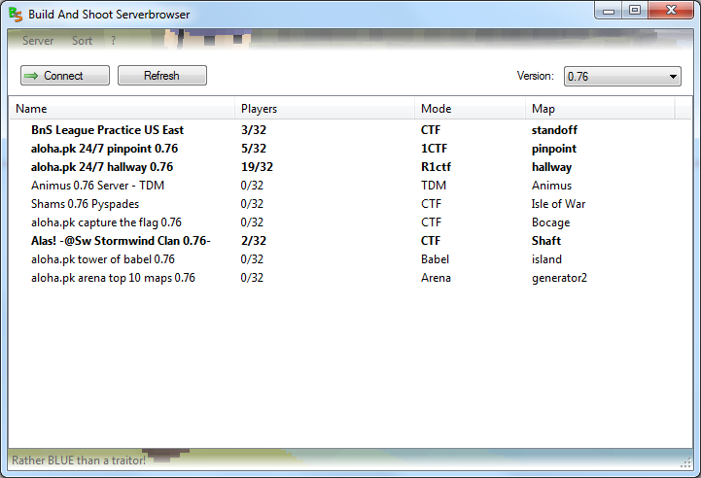The height and width of the screenshot is (478, 701).
Task: Select Animus 0.76 Server - TDM entry
Action: [x=97, y=186]
